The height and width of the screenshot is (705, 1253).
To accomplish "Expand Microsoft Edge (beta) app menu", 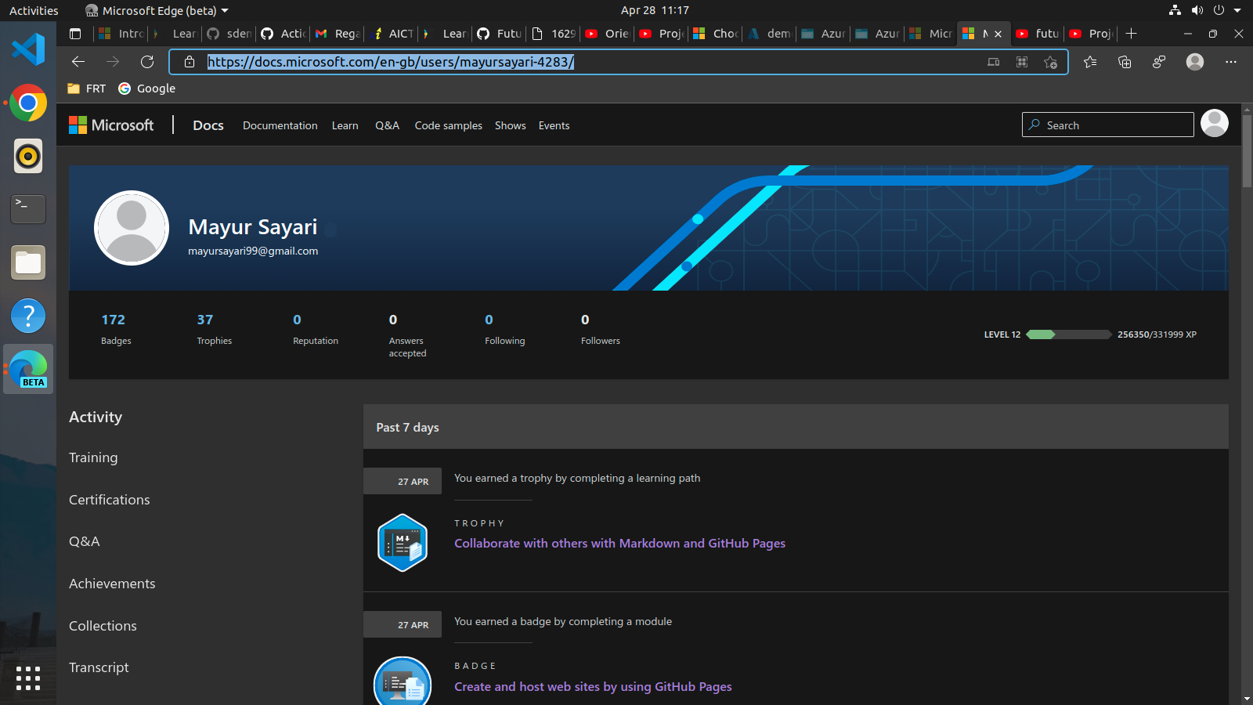I will tap(157, 10).
